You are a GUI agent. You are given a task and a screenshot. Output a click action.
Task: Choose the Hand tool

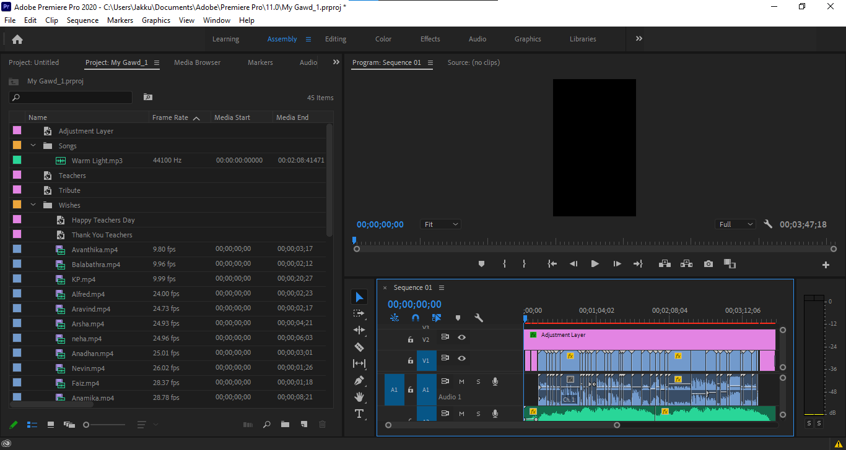(359, 397)
